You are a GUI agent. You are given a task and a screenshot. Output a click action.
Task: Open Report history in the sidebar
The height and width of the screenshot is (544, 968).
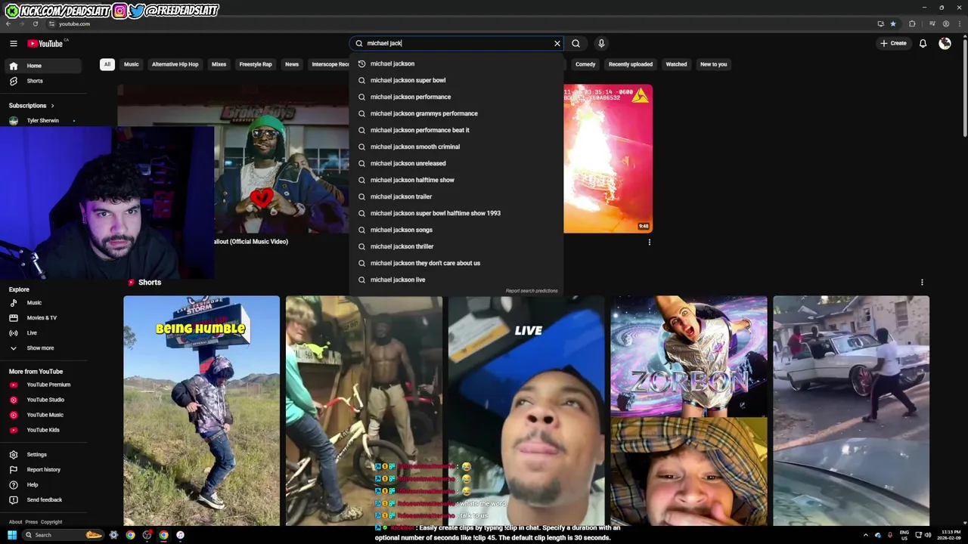click(43, 470)
